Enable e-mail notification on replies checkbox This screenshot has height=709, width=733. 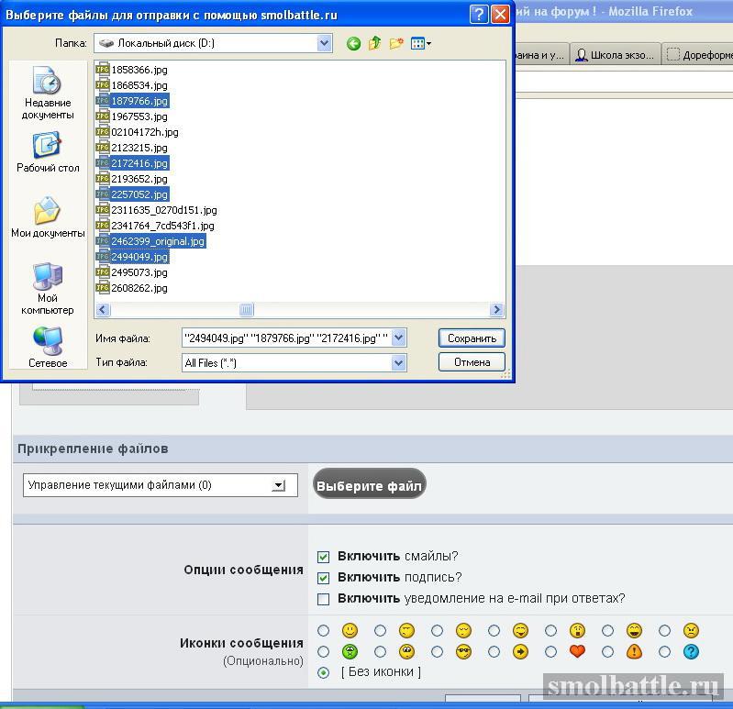(x=323, y=599)
